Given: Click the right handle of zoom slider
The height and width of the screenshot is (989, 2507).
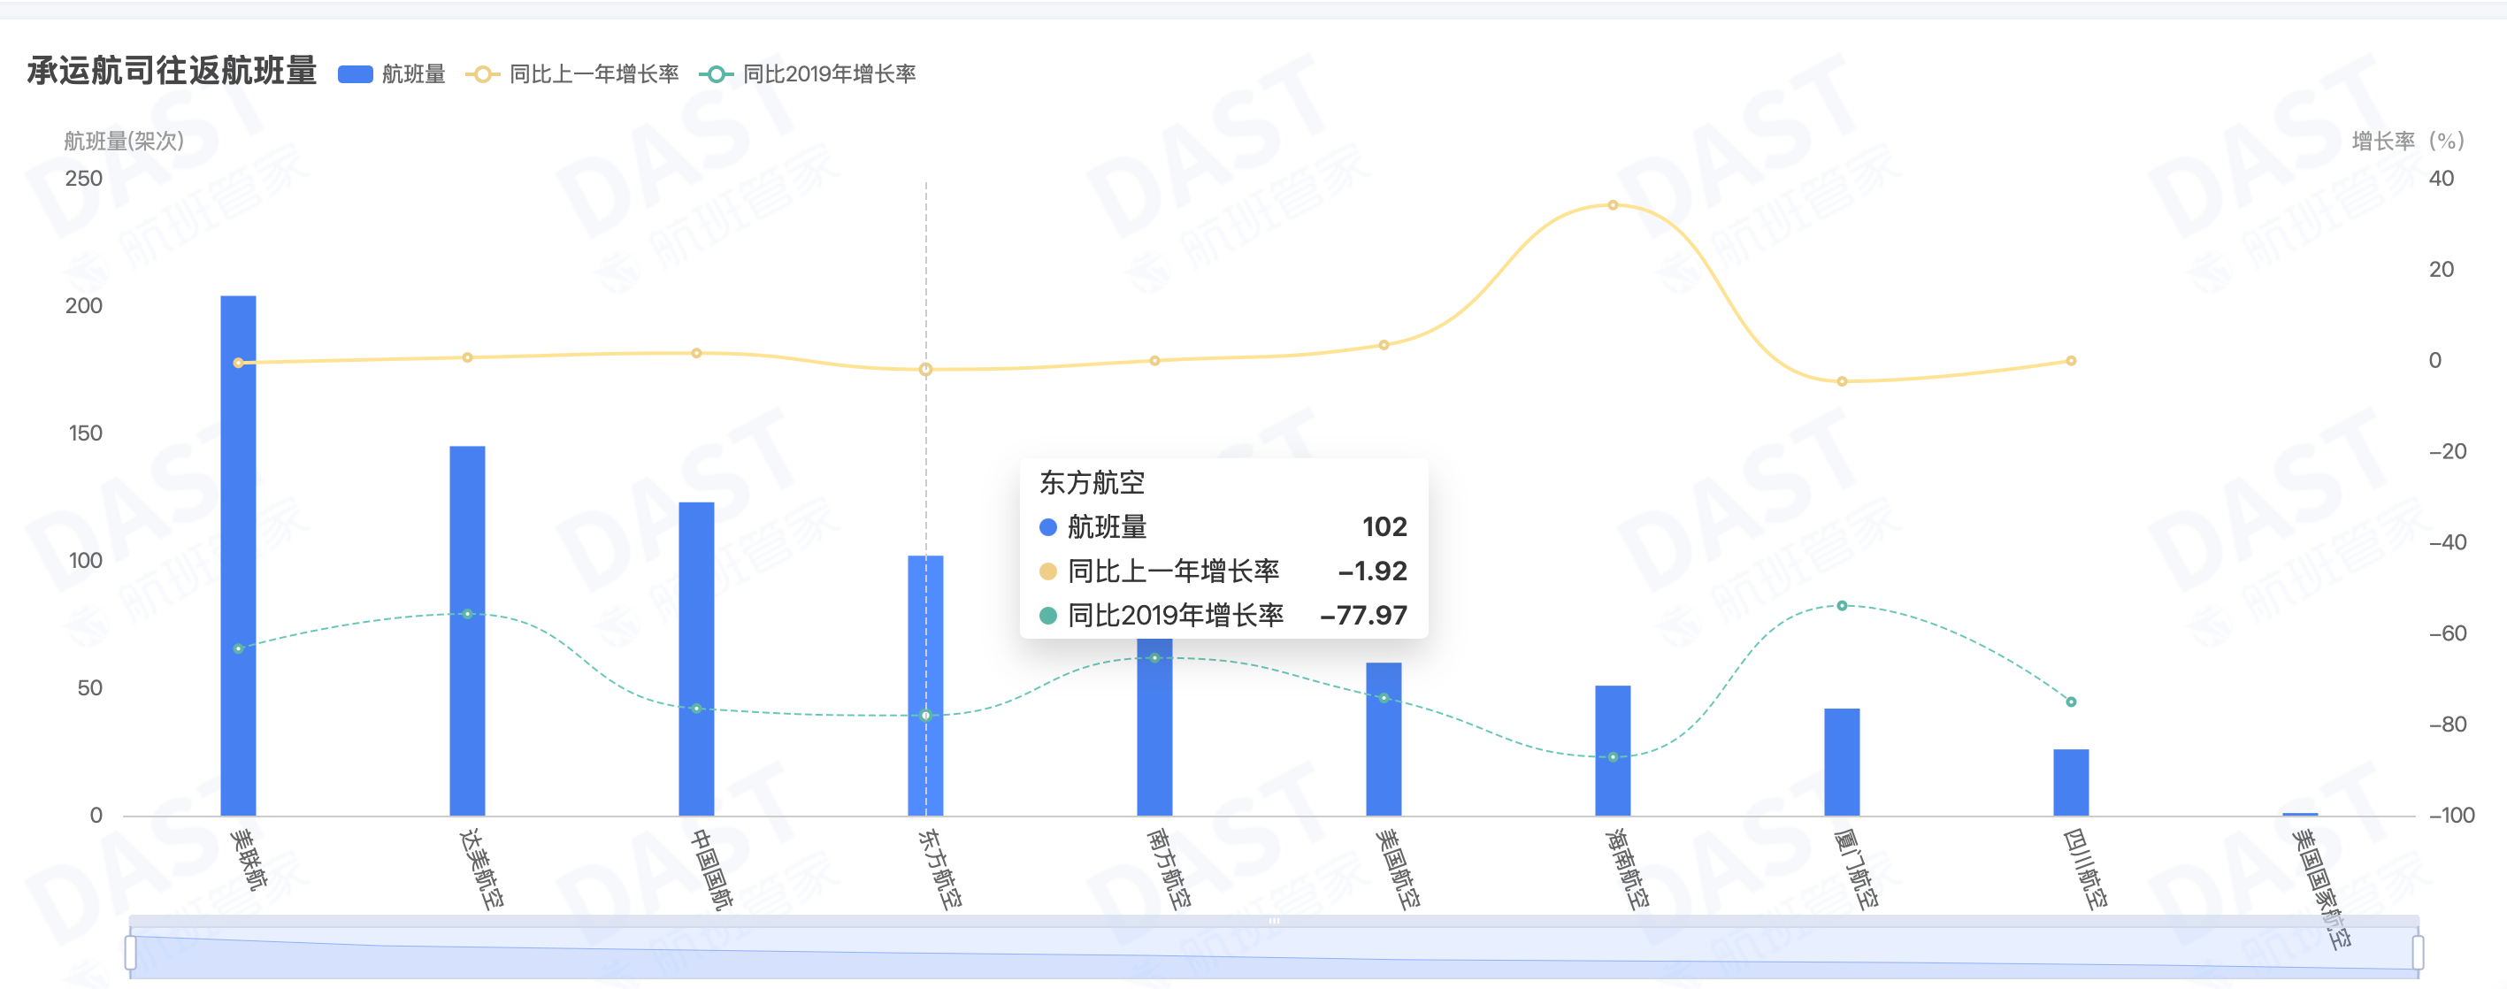Looking at the screenshot, I should pyautogui.click(x=2418, y=952).
